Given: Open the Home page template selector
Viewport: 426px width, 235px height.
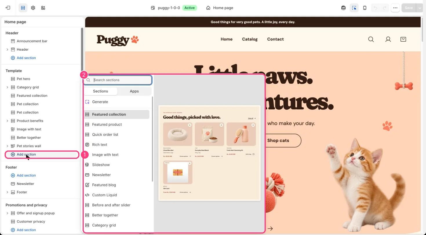Looking at the screenshot, I should [220, 8].
